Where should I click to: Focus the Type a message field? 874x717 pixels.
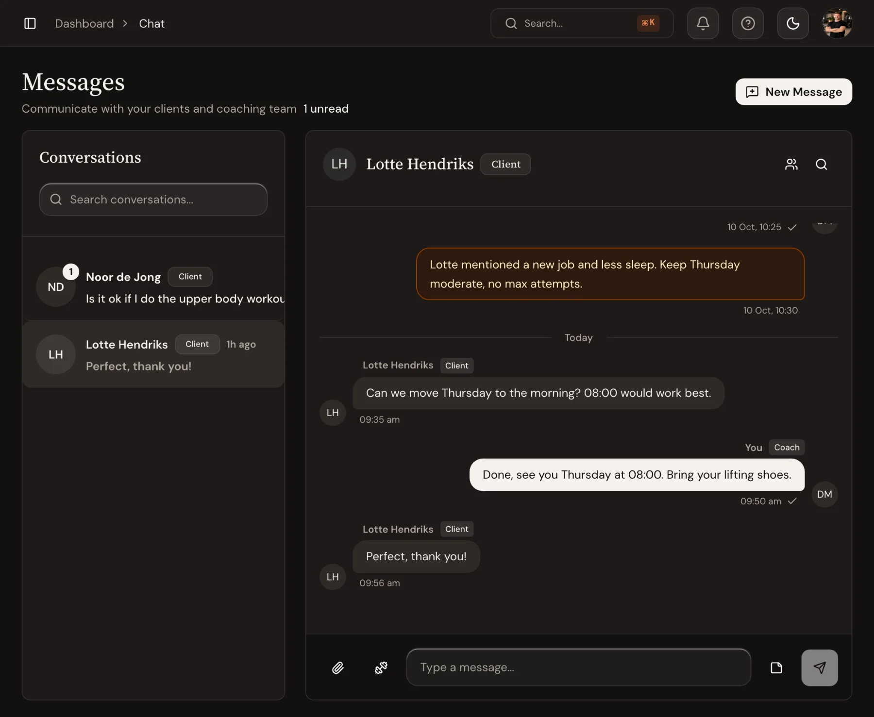[578, 667]
